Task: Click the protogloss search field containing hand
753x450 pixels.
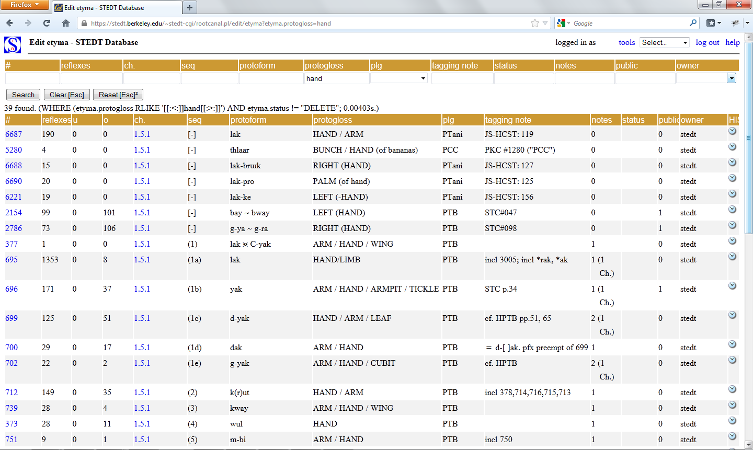Action: (336, 78)
